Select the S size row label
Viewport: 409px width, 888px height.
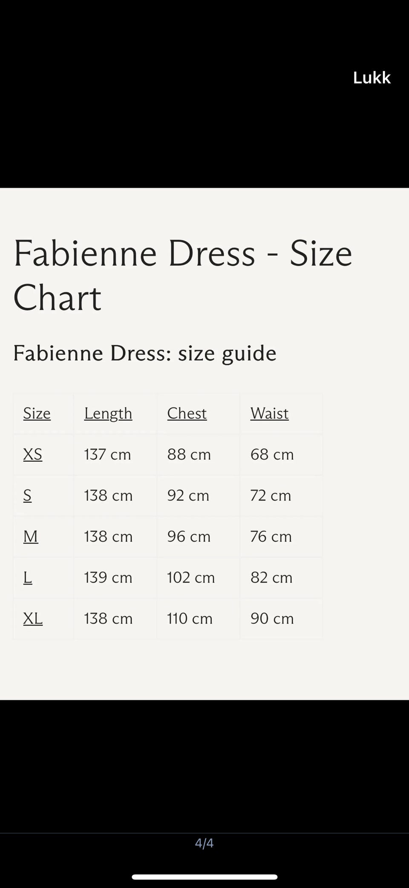pos(27,495)
